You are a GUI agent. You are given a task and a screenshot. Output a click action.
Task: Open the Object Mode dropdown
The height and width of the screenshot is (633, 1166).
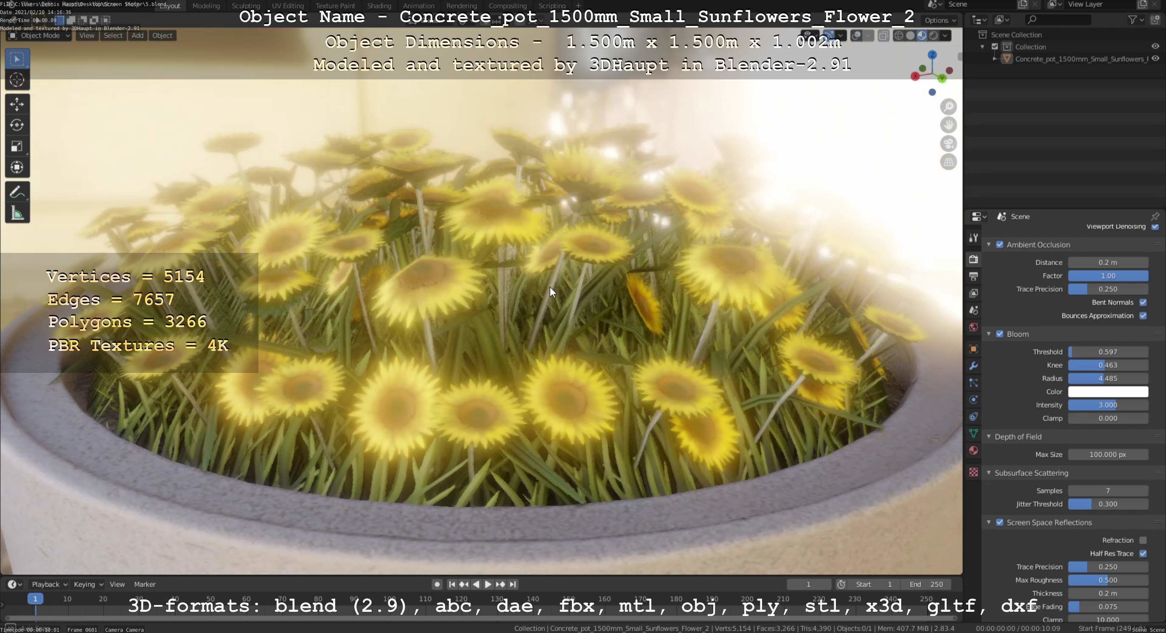[39, 36]
